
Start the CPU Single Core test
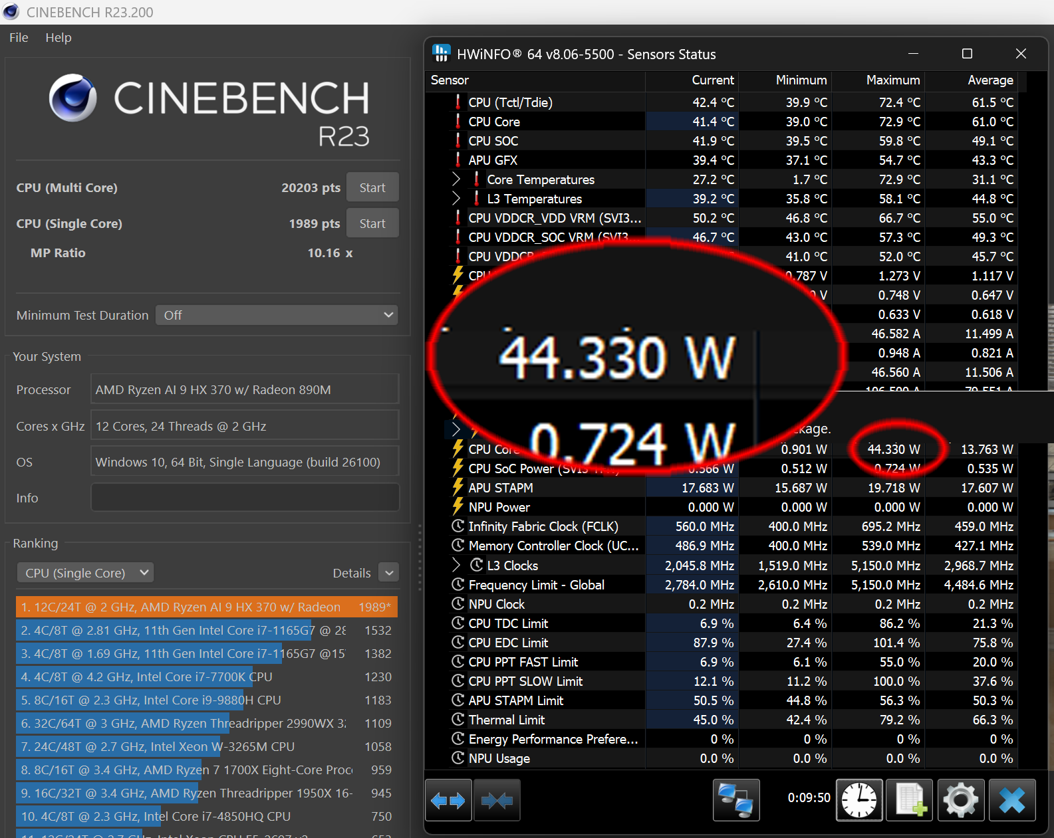[x=372, y=223]
